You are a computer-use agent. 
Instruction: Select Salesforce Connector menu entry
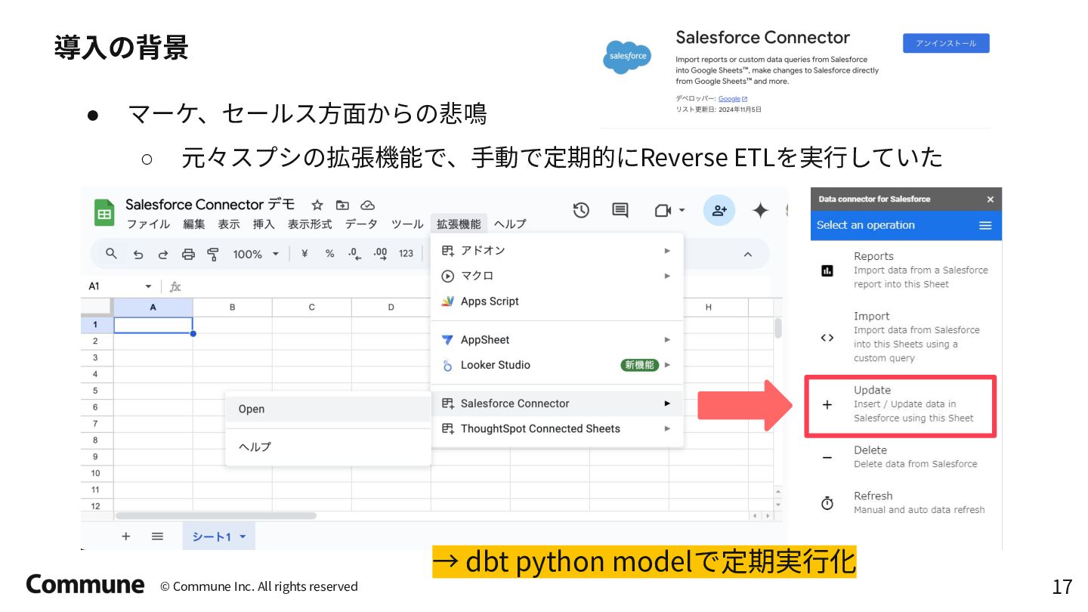click(x=557, y=403)
